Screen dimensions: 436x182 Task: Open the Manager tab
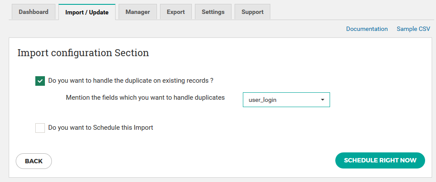tap(138, 12)
